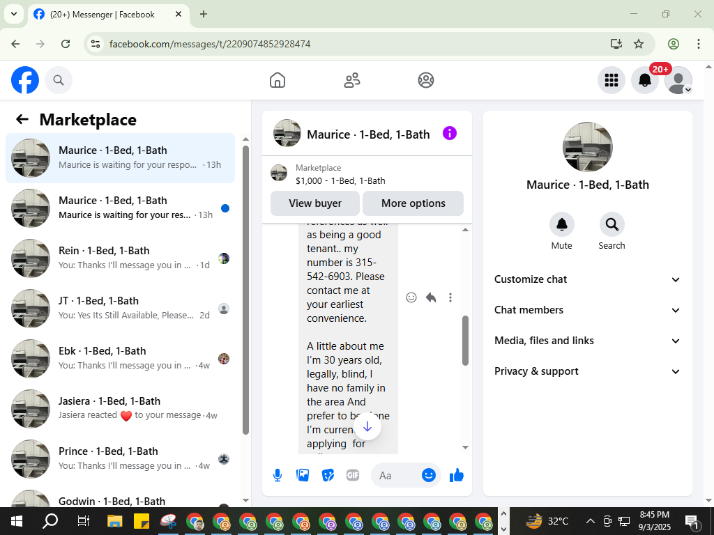Send a thumbs-up like
This screenshot has height=535, width=714.
tap(456, 475)
